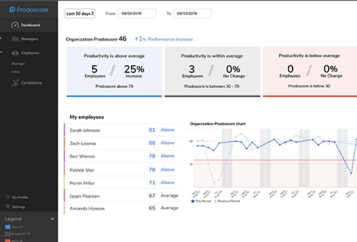Toggle This Period chart legend
The height and width of the screenshot is (242, 357).
[x=201, y=201]
